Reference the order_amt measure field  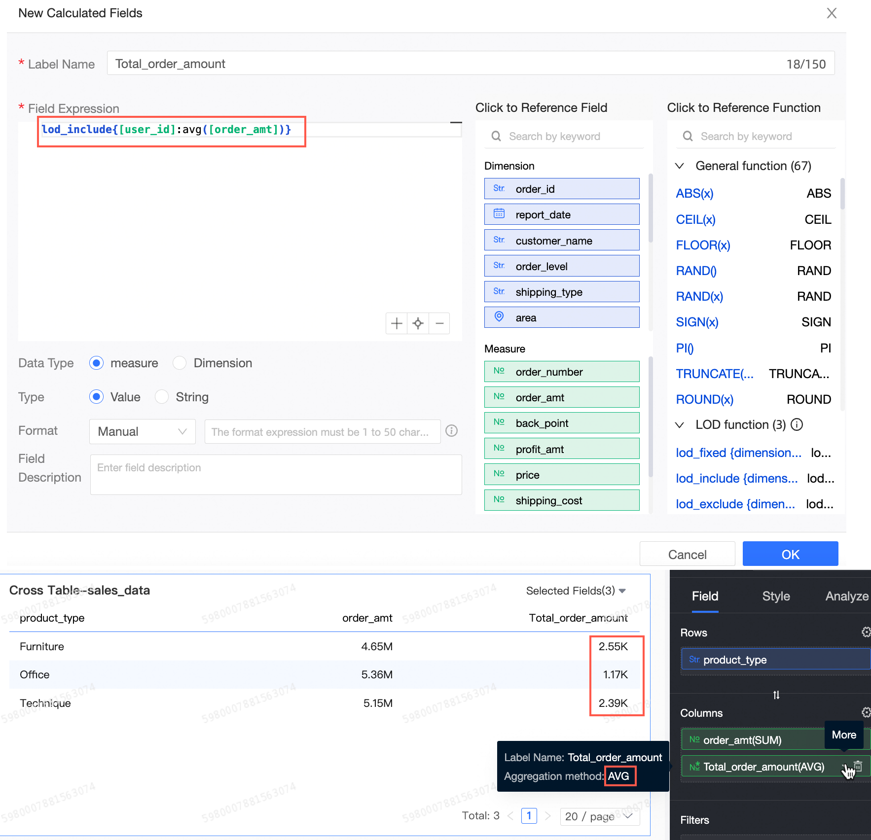tap(562, 397)
